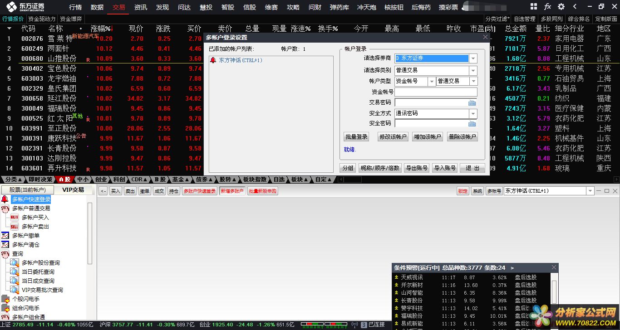Click the 多帐户清仓 icon
Image resolution: width=620 pixels, height=330 pixels.
[x=5, y=245]
